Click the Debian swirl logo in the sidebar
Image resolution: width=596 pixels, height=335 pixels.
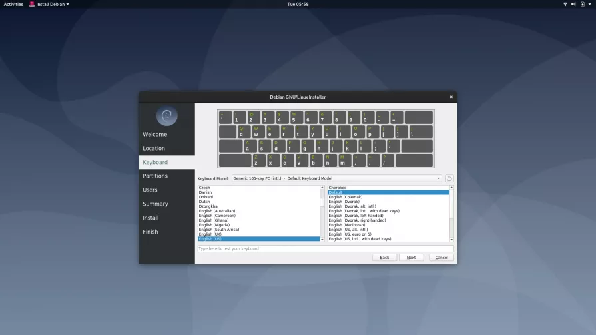[167, 116]
